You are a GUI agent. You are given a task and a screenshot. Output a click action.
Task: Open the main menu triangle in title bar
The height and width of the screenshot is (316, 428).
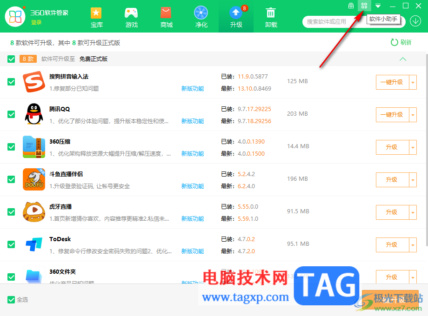click(378, 6)
